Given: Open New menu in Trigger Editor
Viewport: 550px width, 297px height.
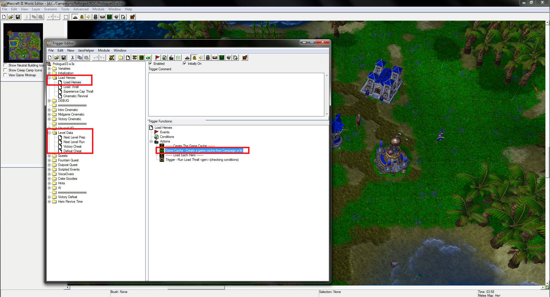Looking at the screenshot, I should 71,50.
